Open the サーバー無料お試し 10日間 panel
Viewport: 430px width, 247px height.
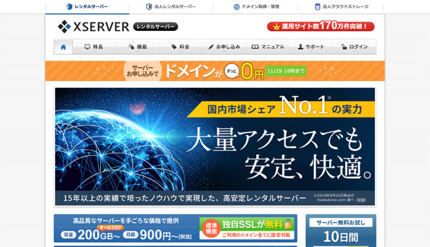coord(341,231)
